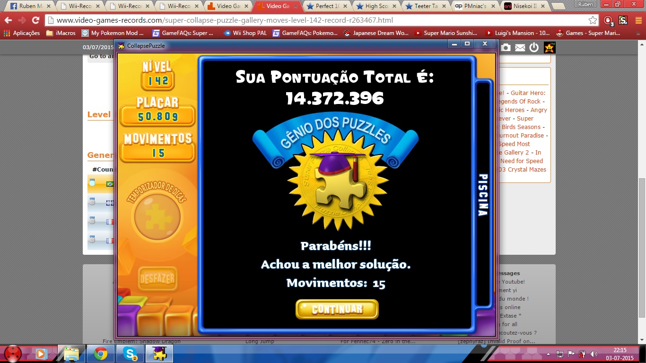Click the power logout icon
This screenshot has width=646, height=363.
[534, 47]
